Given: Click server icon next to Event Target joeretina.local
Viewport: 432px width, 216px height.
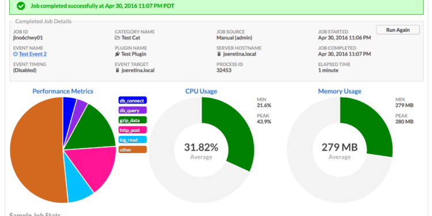Looking at the screenshot, I should [118, 70].
